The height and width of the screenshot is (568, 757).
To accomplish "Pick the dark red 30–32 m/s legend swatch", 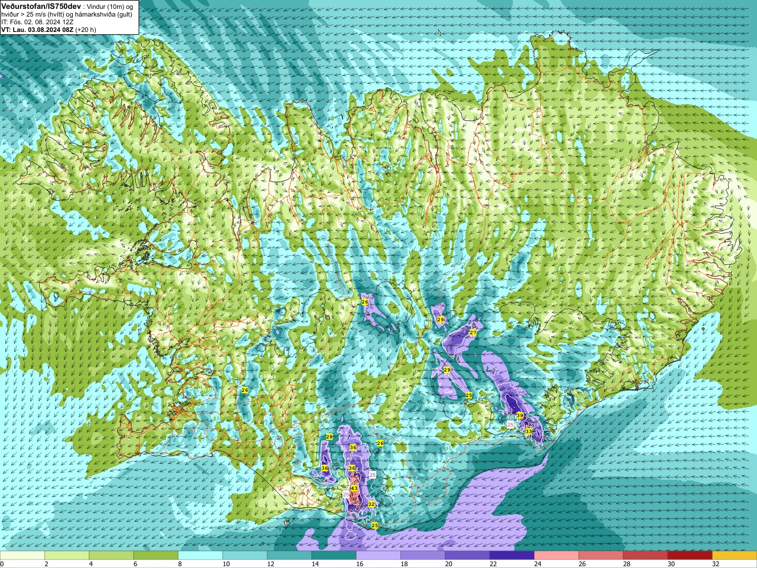I will [690, 555].
